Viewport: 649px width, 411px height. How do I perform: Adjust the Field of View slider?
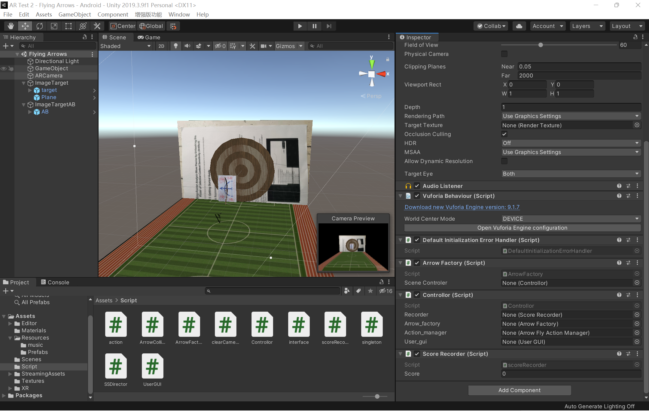point(540,45)
